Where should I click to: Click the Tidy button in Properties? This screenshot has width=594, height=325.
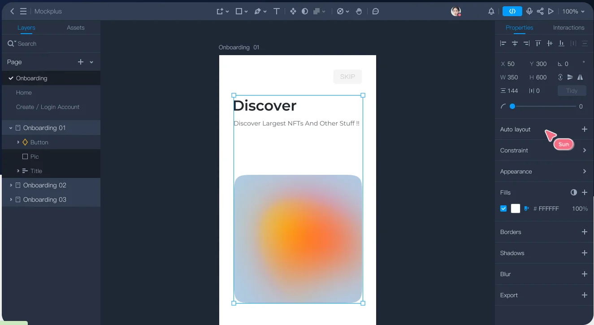point(572,91)
